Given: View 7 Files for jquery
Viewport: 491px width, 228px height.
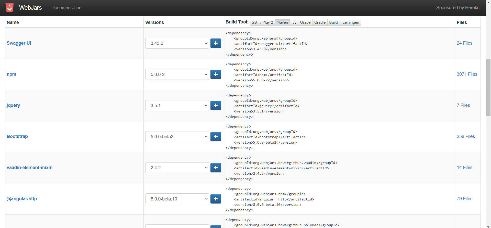Looking at the screenshot, I should (463, 105).
